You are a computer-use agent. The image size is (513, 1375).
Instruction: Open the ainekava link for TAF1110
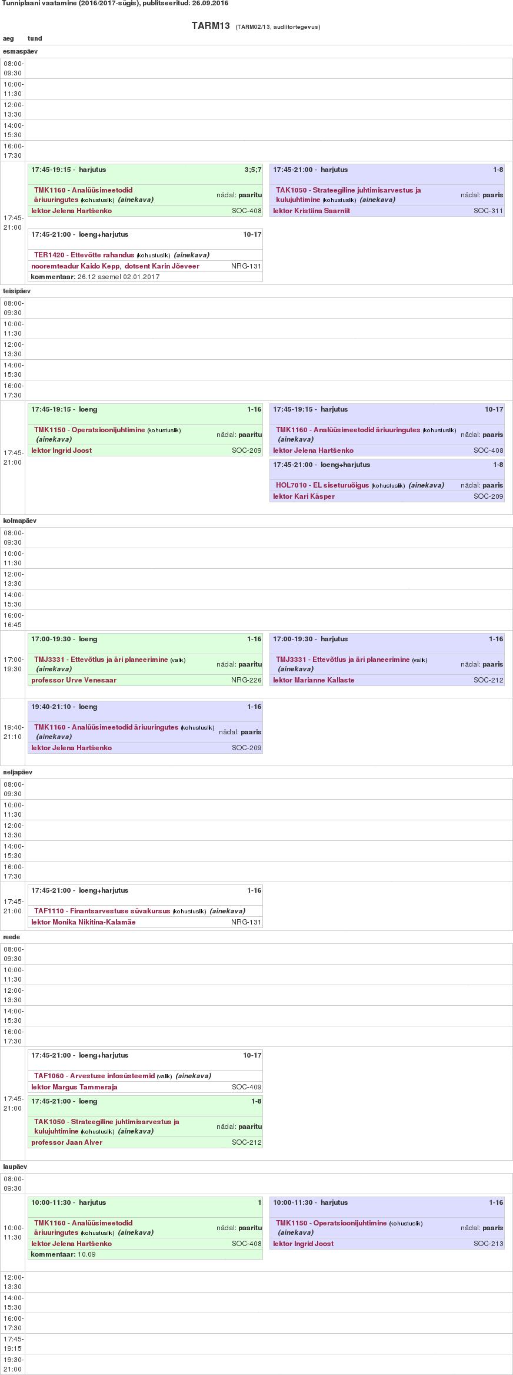click(x=228, y=911)
